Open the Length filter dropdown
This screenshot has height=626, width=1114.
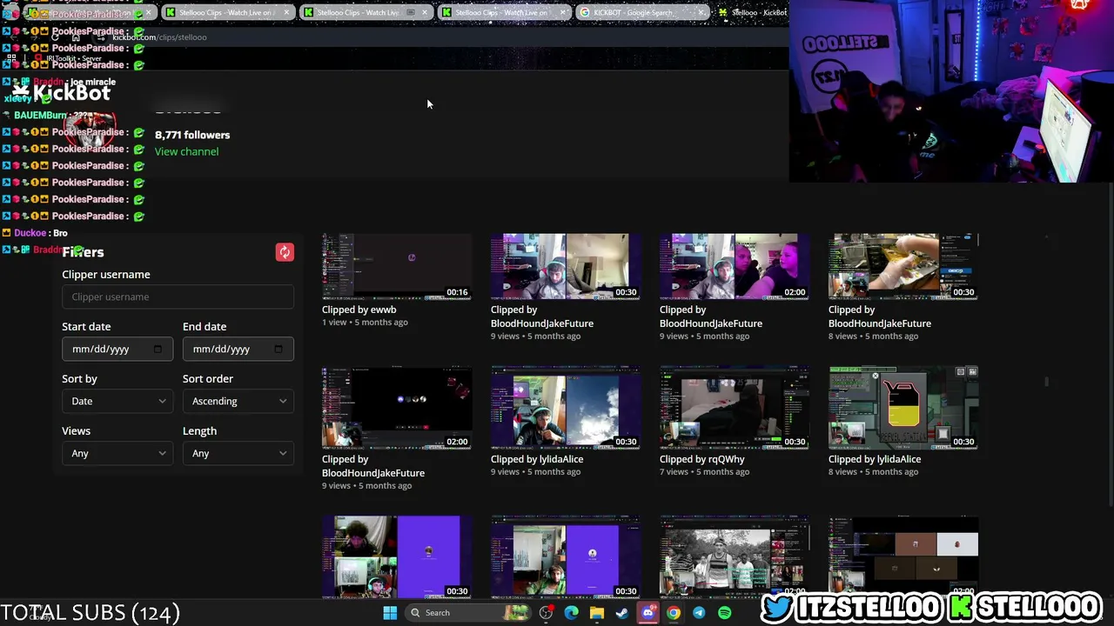[x=238, y=453]
